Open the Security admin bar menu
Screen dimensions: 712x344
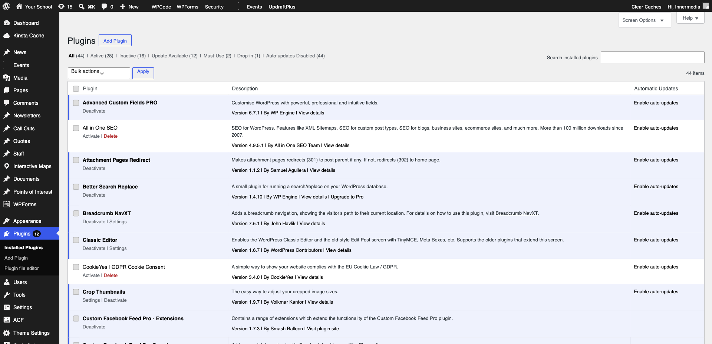[214, 7]
